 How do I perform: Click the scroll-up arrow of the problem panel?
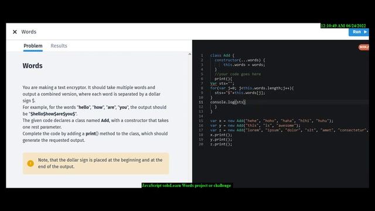(x=190, y=55)
